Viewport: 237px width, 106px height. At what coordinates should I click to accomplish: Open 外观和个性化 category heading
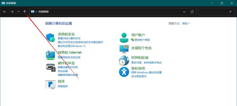click(141, 48)
